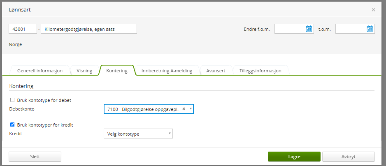
Task: Open calendar picker for Endre f.o.m. date
Action: (309, 29)
